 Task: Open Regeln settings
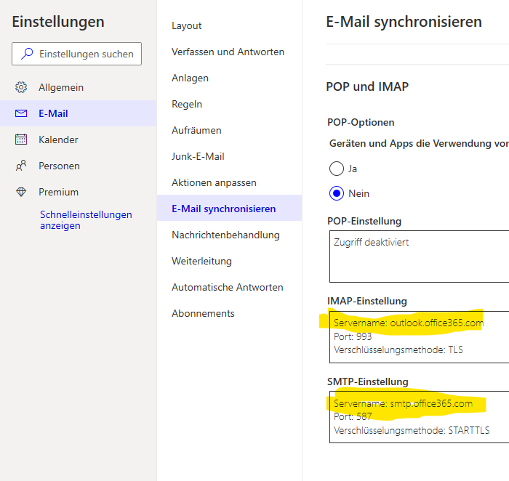tap(230, 104)
